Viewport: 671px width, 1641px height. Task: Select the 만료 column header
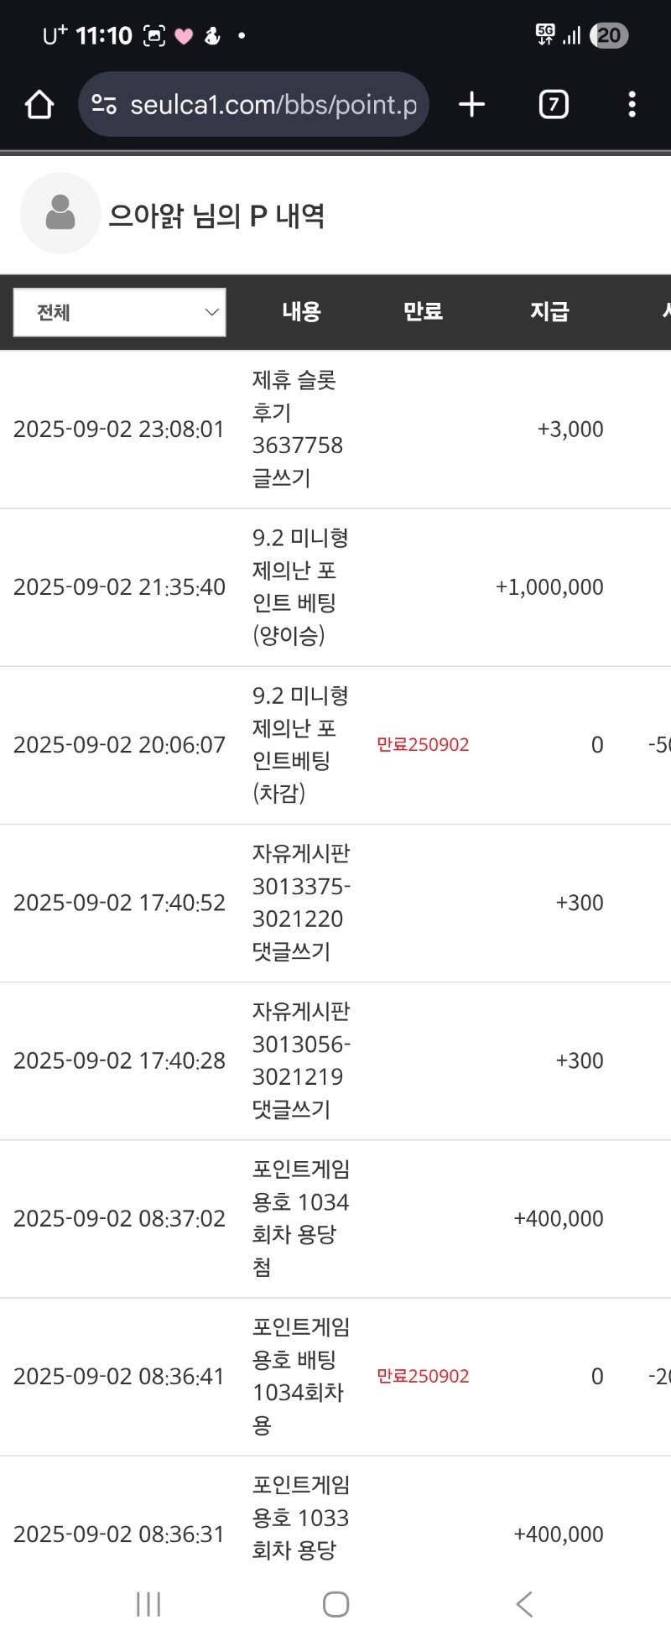pos(423,312)
